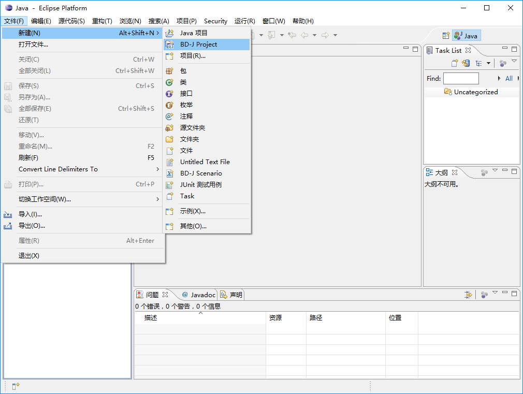Screen dimensions: 523x394
Task: Create a new 文件 file
Action: [x=207, y=151]
